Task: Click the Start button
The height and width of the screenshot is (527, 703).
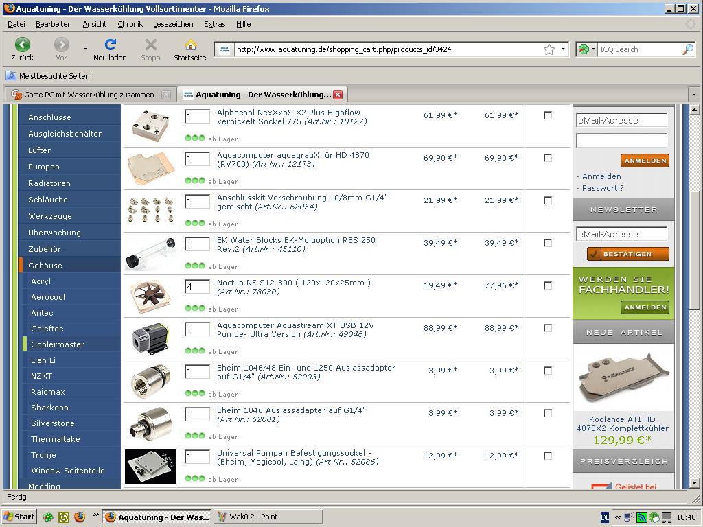Action: click(x=19, y=517)
